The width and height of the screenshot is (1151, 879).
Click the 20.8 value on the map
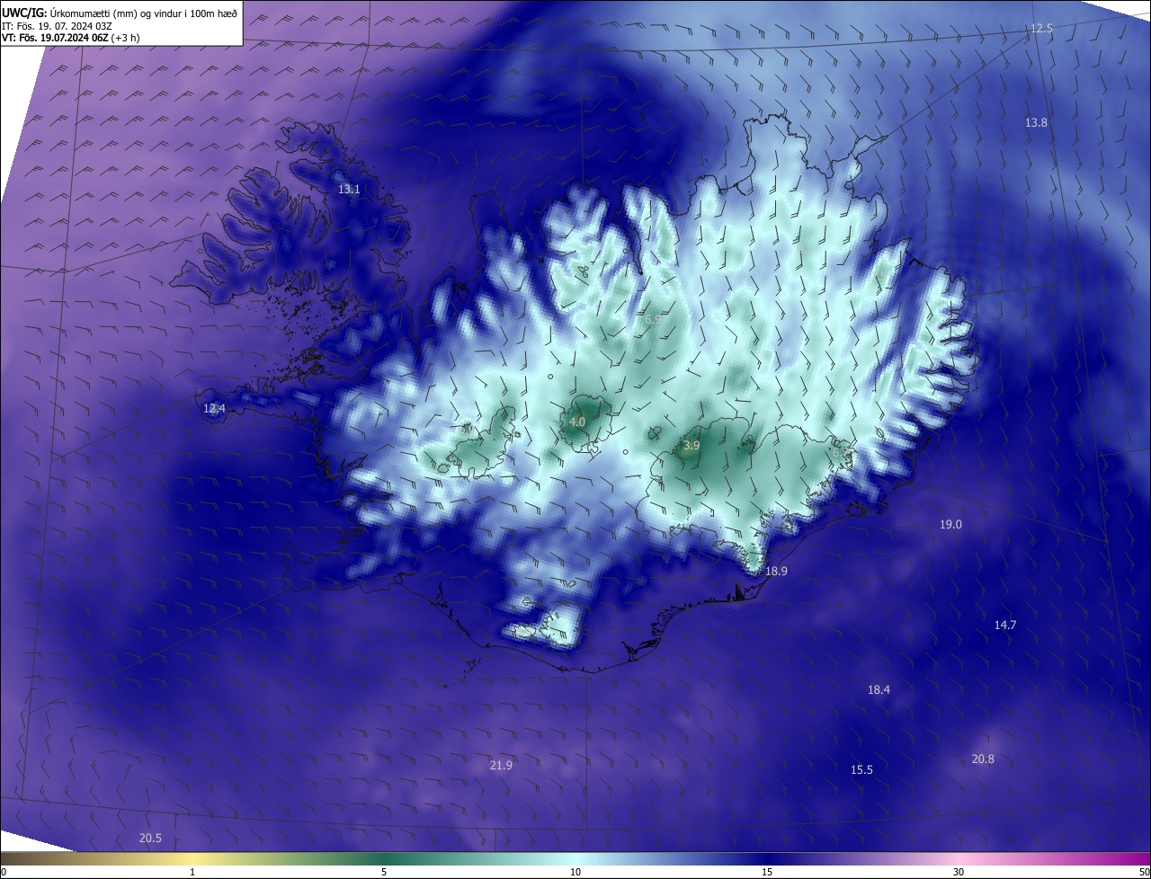tap(983, 759)
